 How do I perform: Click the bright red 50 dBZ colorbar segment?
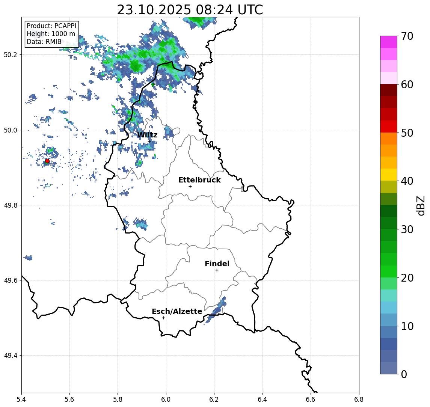[x=389, y=127]
